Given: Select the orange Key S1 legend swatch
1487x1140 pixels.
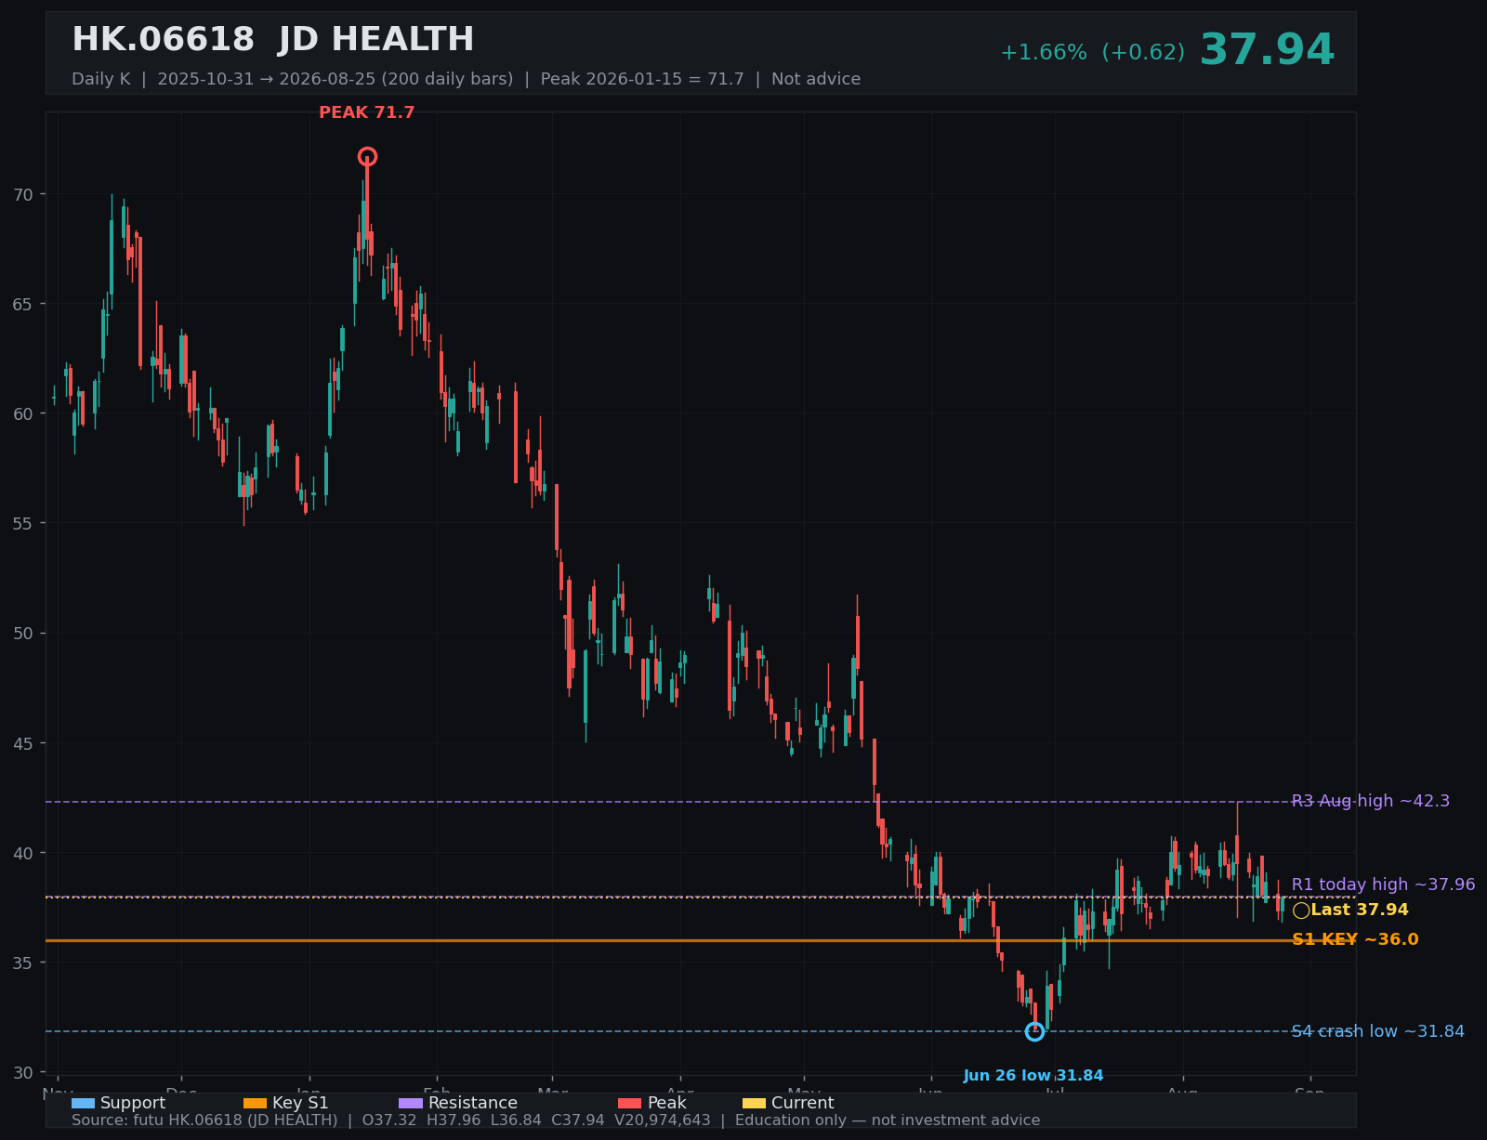Looking at the screenshot, I should tap(255, 1104).
